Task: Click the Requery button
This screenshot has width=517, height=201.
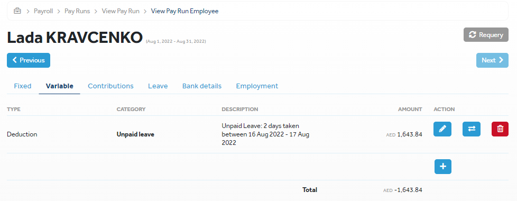Action: [x=486, y=35]
